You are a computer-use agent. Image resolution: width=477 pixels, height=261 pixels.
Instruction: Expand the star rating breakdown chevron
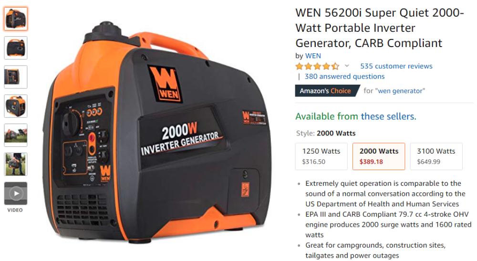(347, 66)
